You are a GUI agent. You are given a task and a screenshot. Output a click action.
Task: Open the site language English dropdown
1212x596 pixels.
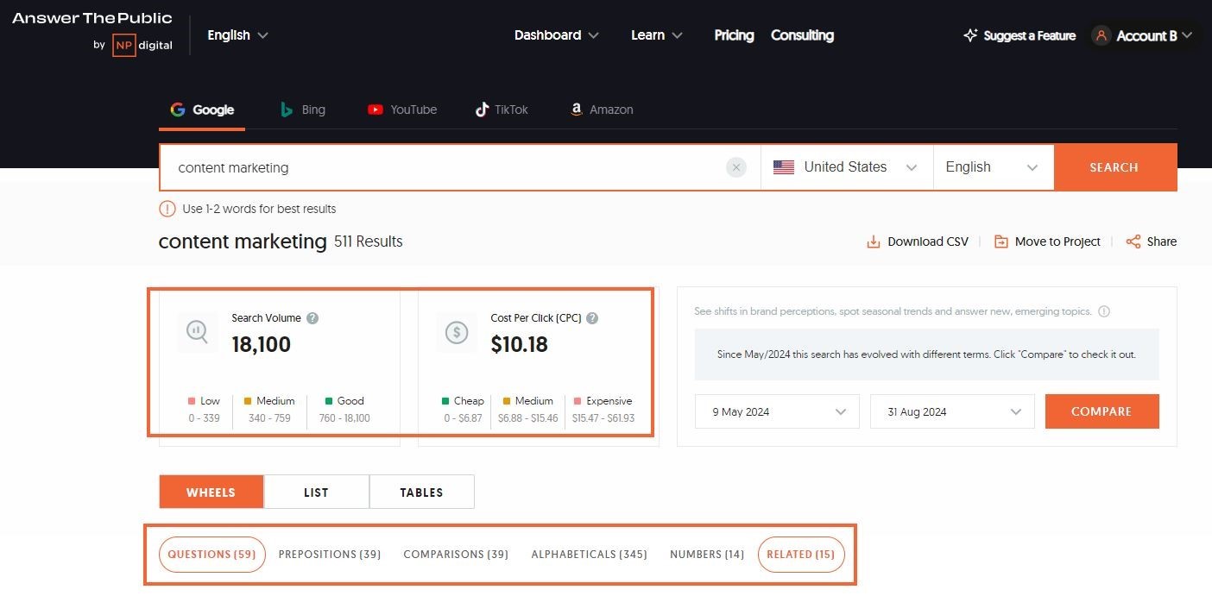[238, 35]
